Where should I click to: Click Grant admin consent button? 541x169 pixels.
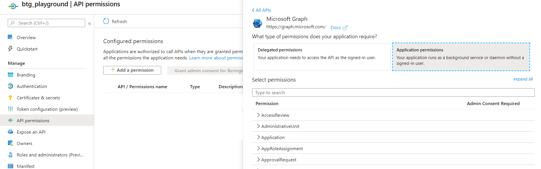205,71
